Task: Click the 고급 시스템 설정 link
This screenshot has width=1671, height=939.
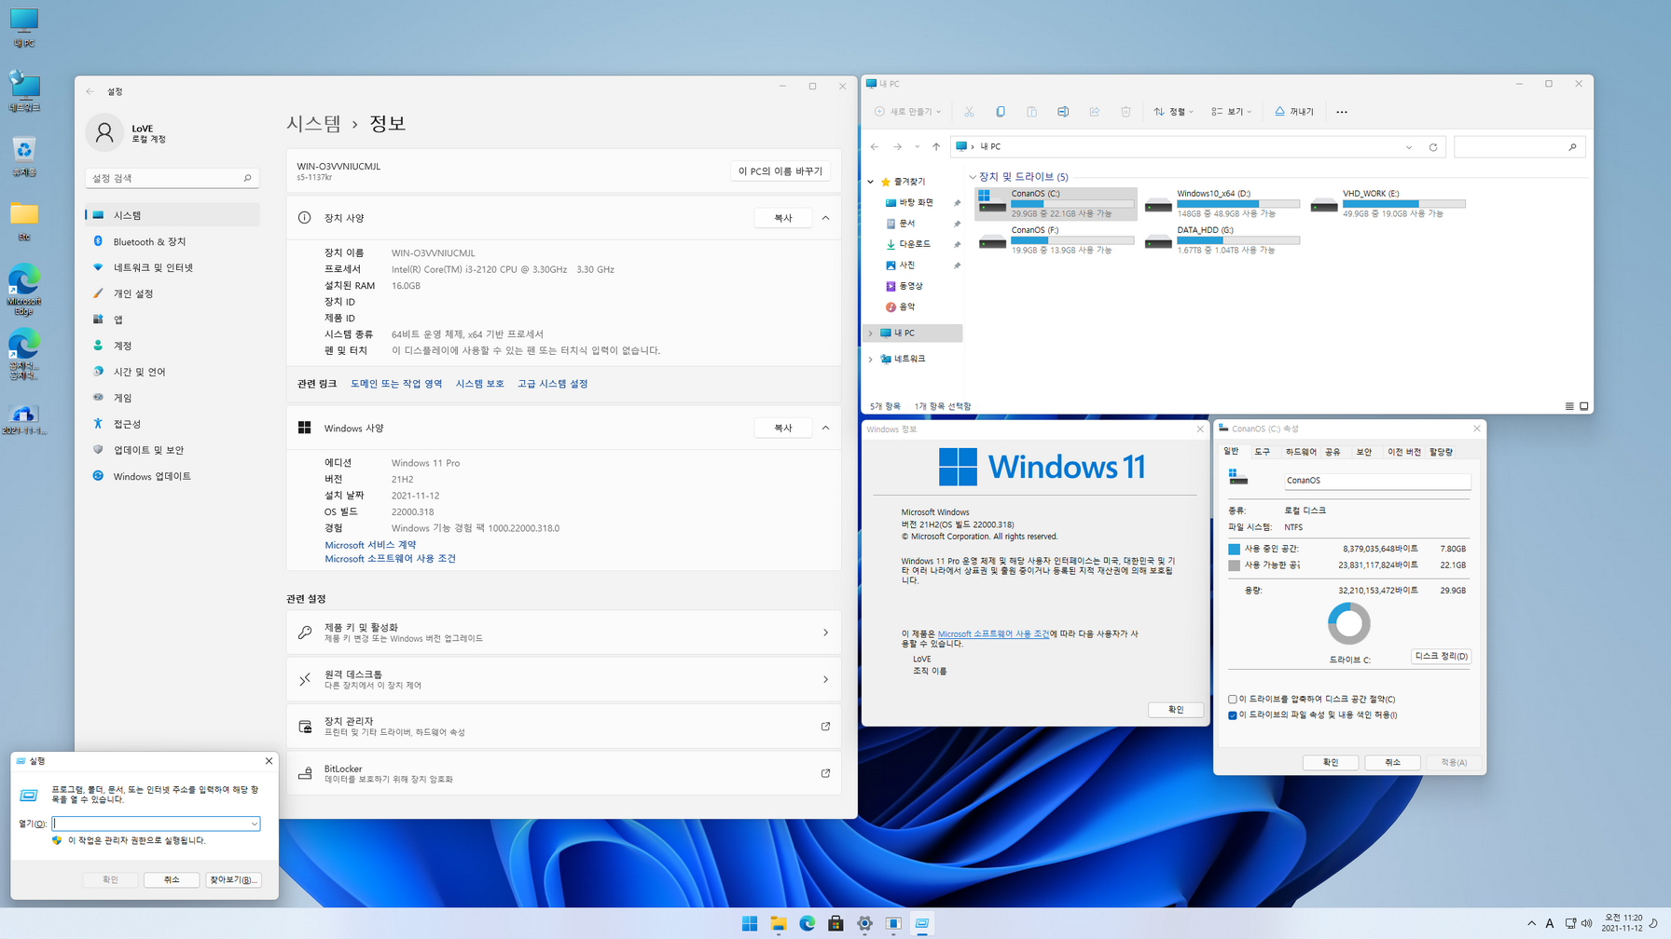Action: 552,384
